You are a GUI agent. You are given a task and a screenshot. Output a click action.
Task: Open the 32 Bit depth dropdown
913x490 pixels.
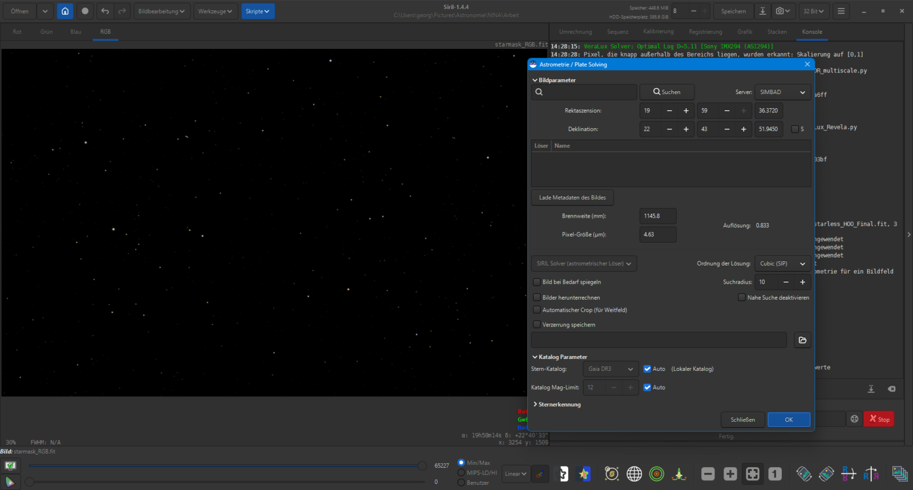pos(814,11)
